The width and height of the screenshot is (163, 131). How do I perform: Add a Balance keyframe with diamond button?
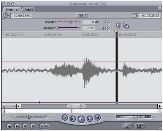[108, 28]
